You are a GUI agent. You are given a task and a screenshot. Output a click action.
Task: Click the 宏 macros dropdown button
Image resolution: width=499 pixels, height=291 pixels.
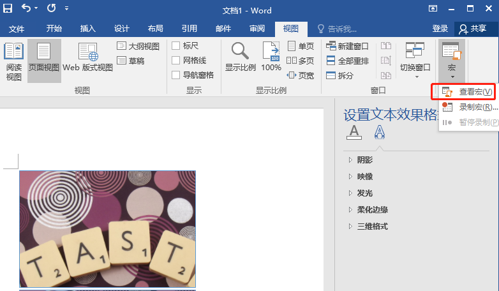point(452,61)
